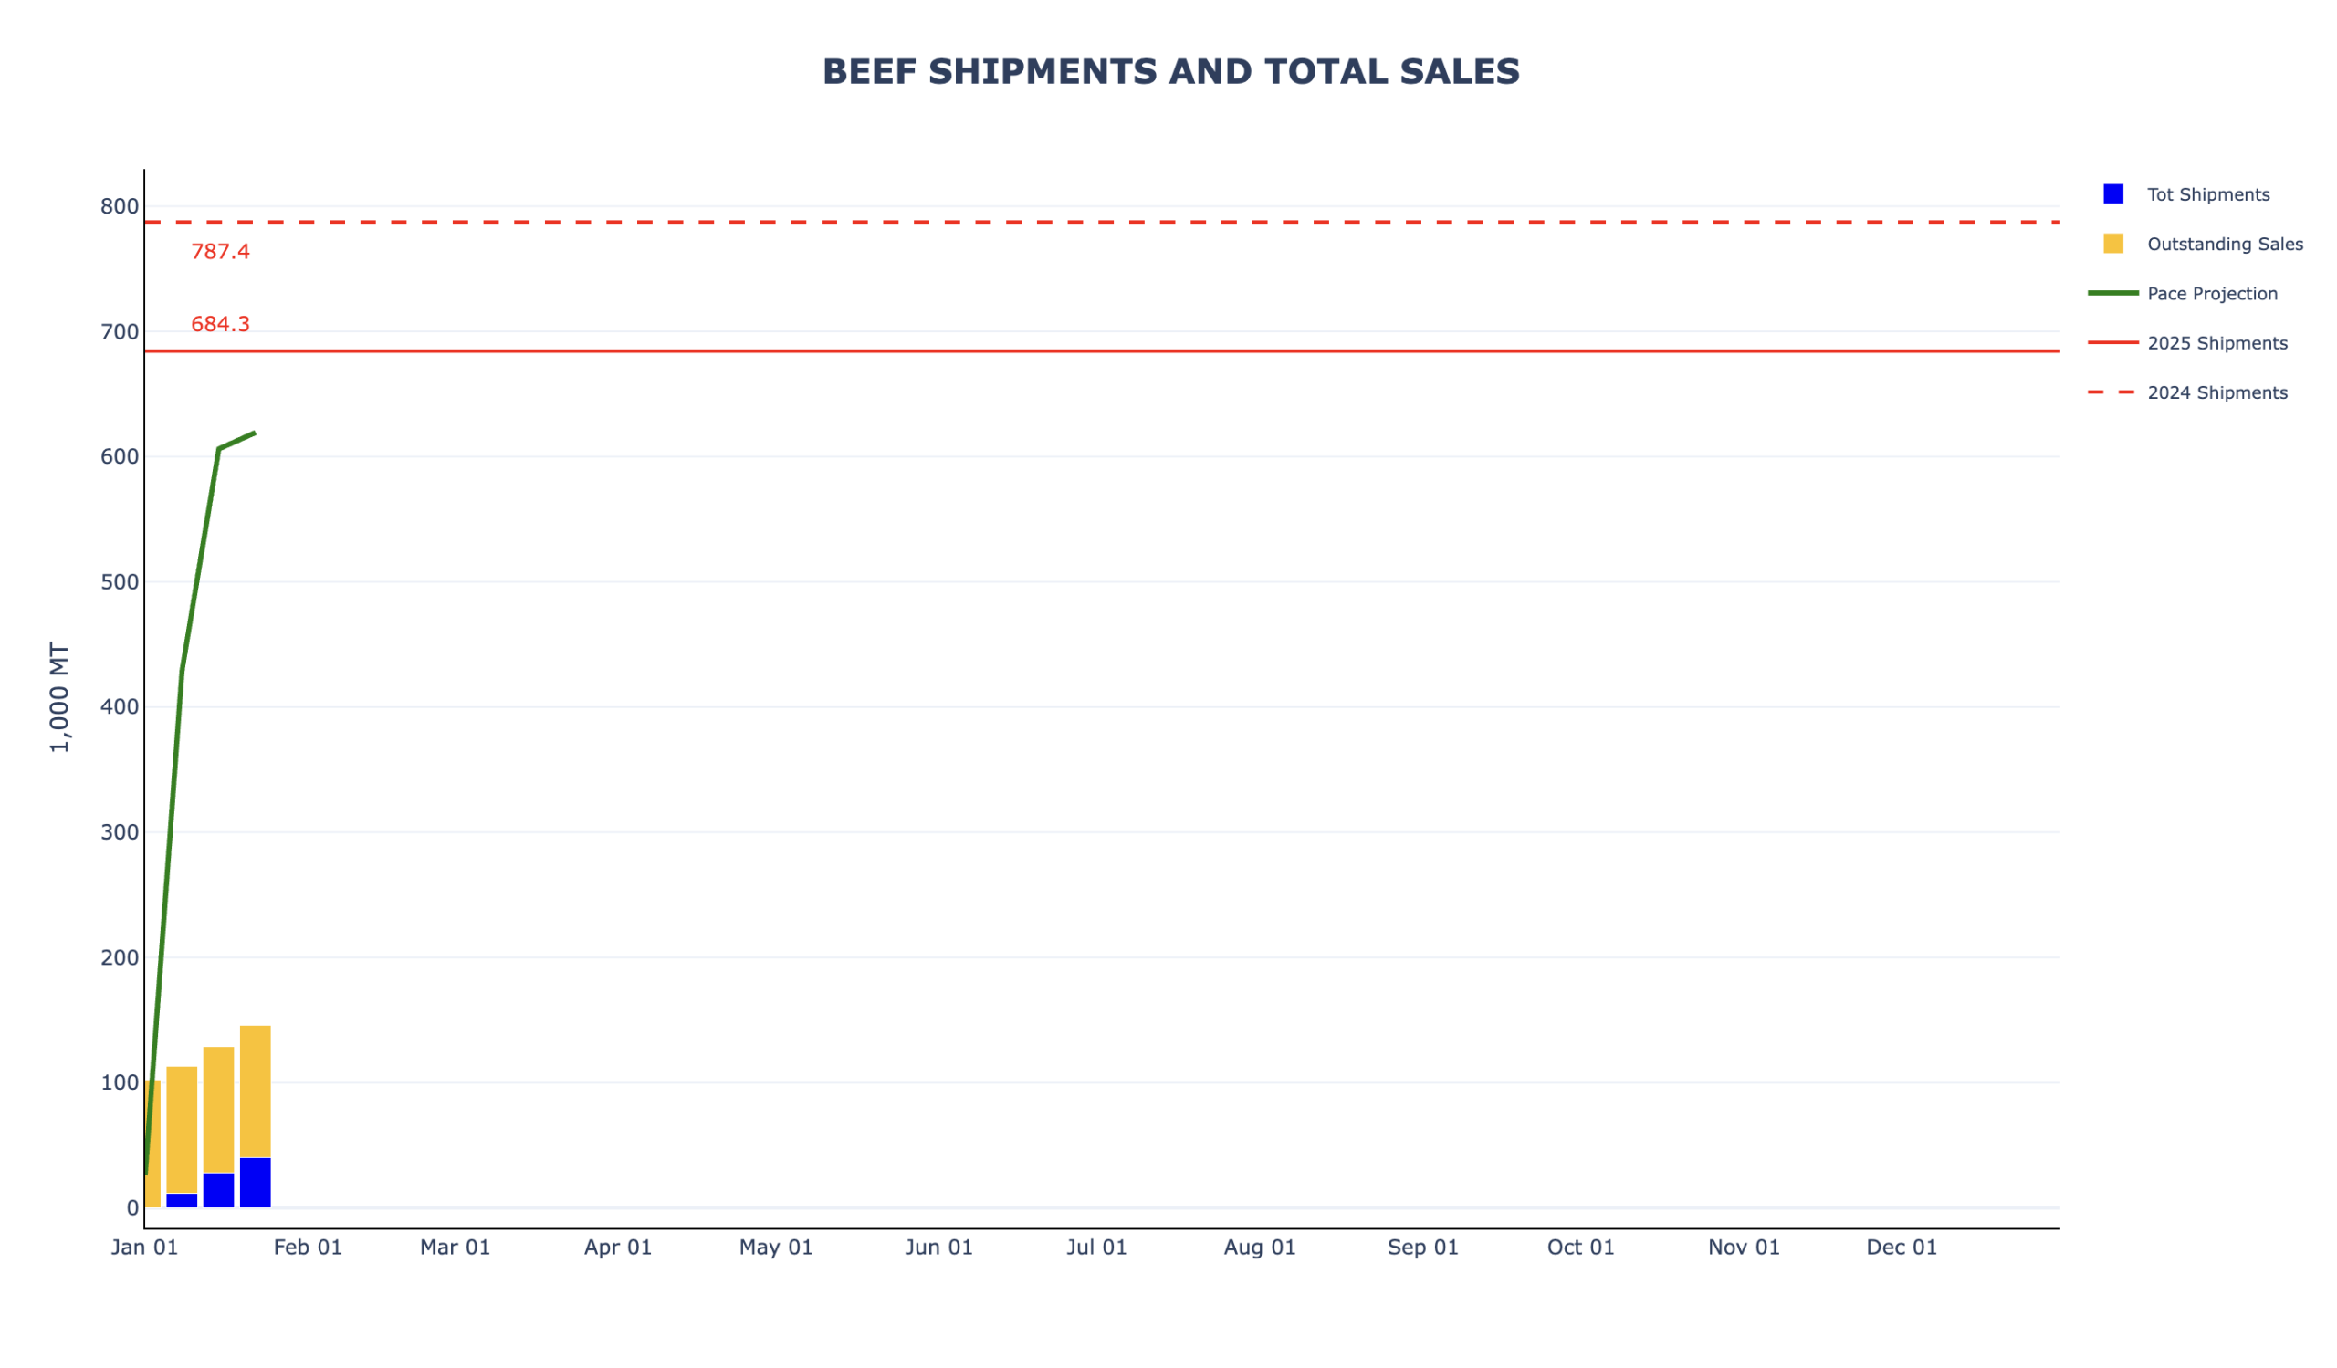Toggle the 2024 Shipments legend label
Image resolution: width=2337 pixels, height=1368 pixels.
pos(2217,393)
